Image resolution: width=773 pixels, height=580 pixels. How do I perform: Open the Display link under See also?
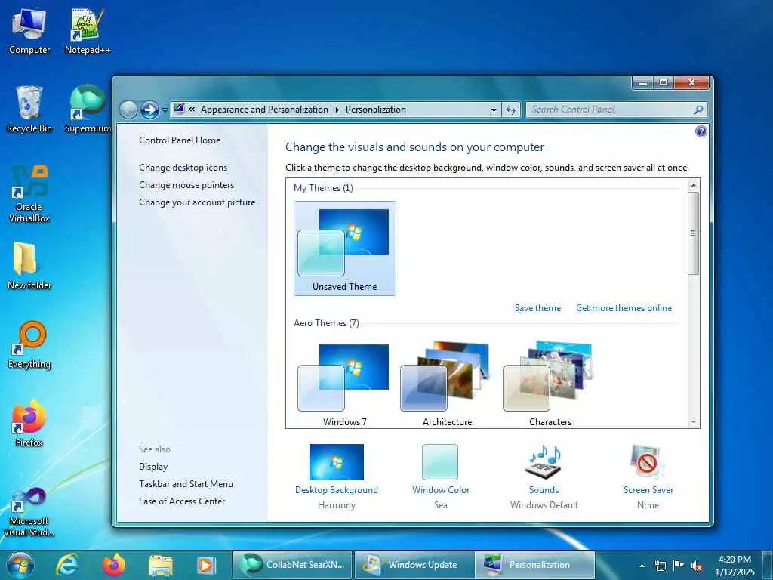[x=153, y=467]
